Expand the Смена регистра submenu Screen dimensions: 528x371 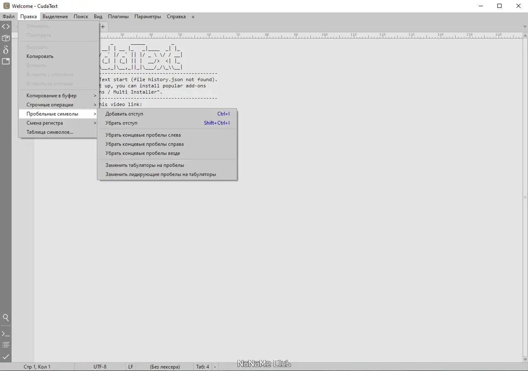point(58,123)
